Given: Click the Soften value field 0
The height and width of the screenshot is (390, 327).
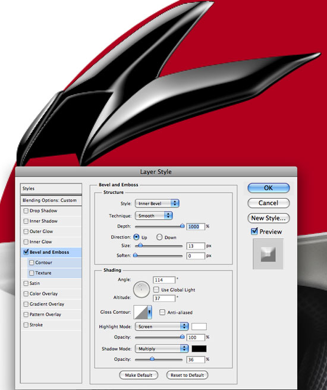Looking at the screenshot, I should (x=196, y=256).
